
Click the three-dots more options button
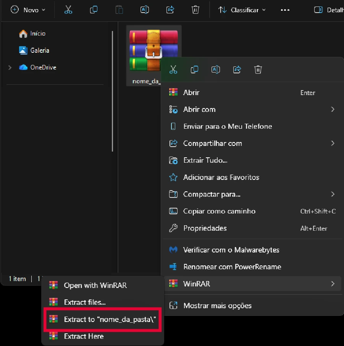285,10
